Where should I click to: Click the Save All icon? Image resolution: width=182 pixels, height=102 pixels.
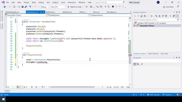click(26, 7)
